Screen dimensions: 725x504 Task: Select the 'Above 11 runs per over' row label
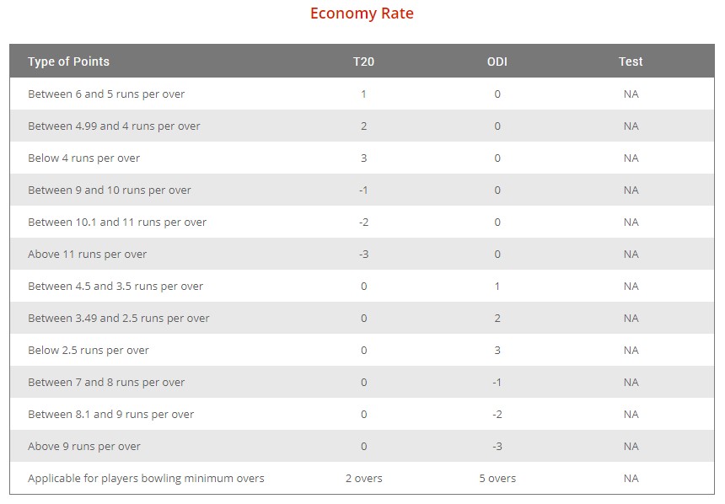coord(88,255)
